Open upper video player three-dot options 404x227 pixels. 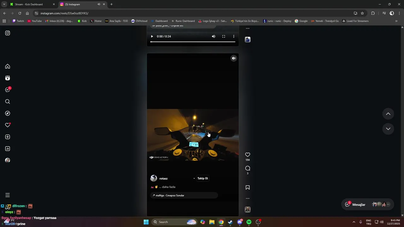tap(234, 37)
